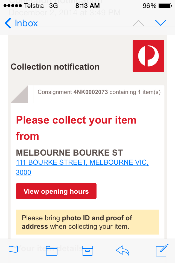Screen dimensions: 175x263
Task: Tap the MELBOURNE BOURKE ST location name
Action: click(x=69, y=153)
